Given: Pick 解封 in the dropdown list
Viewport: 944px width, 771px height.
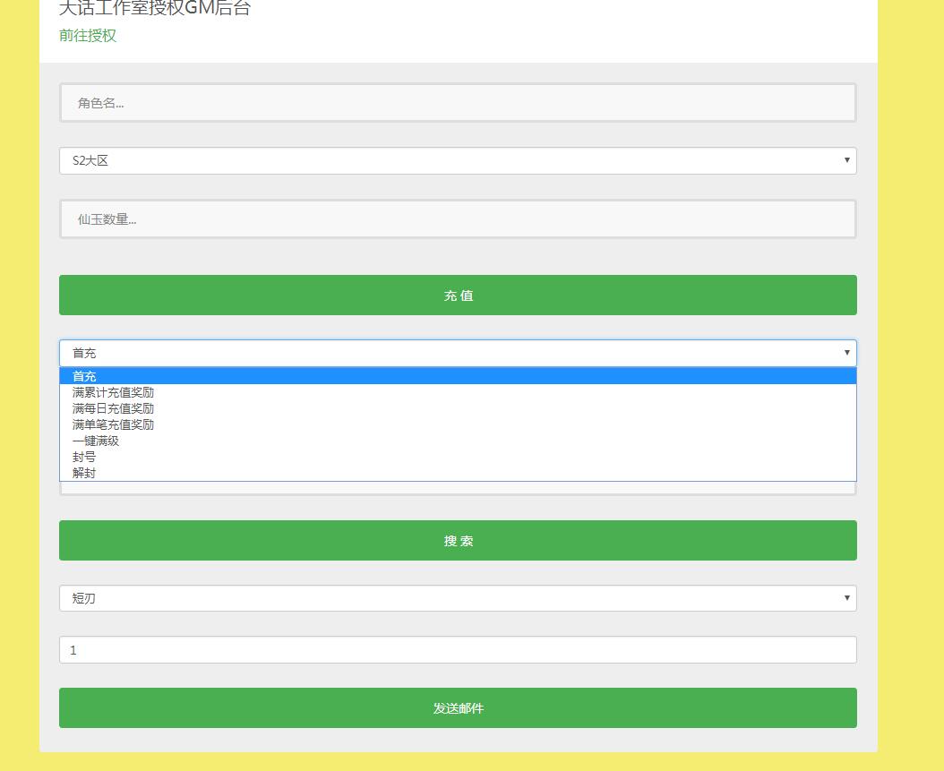Looking at the screenshot, I should click(85, 473).
